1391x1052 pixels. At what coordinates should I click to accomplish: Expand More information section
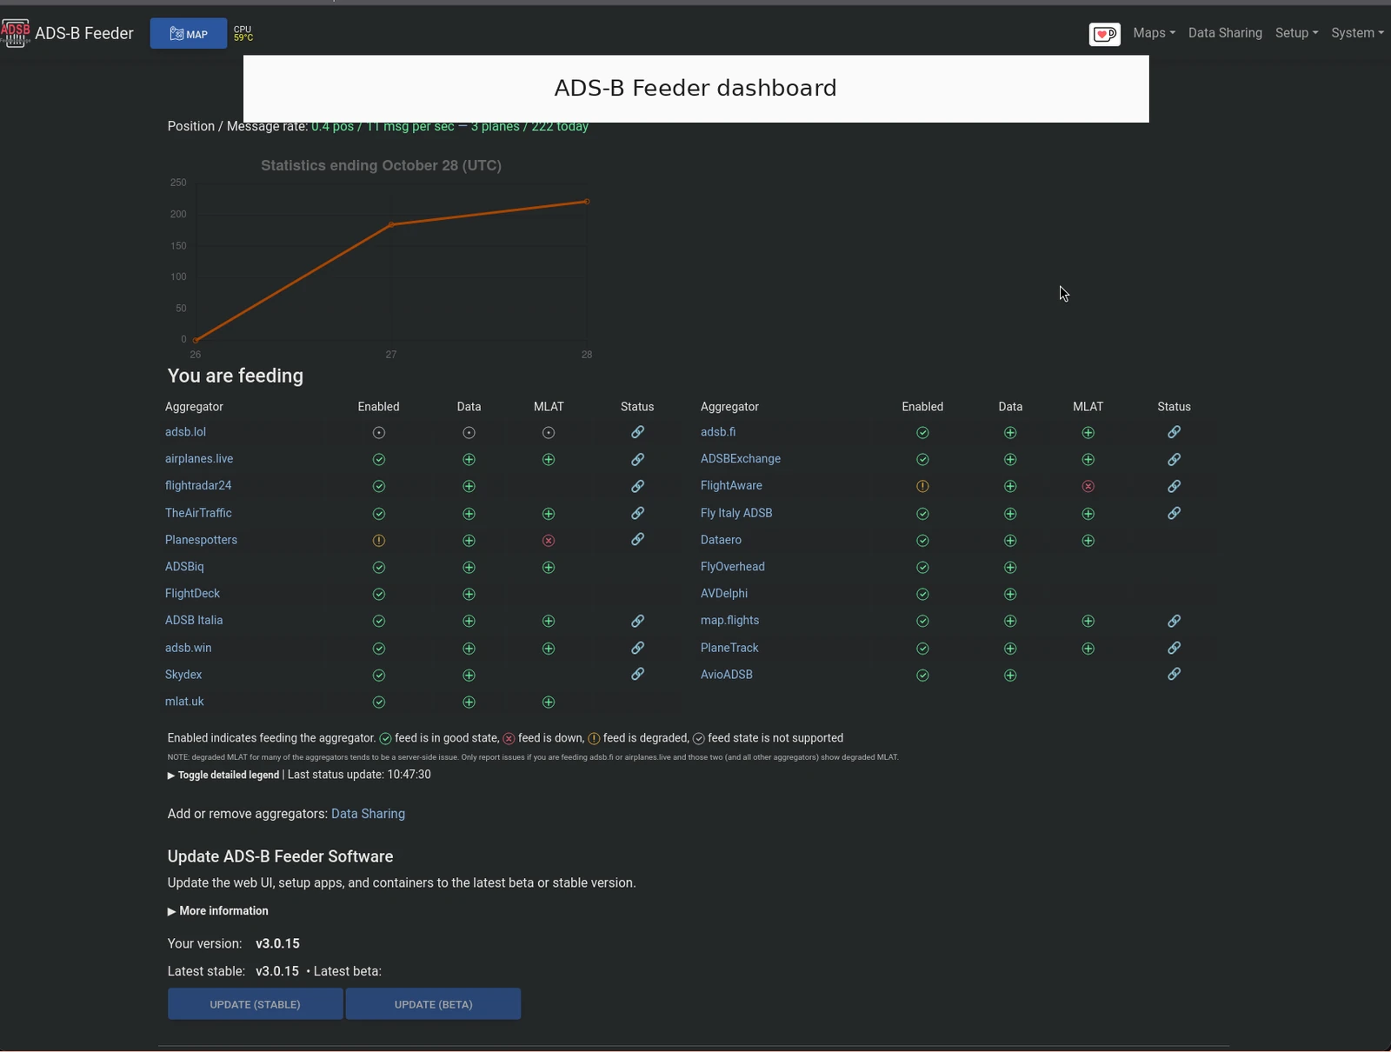click(217, 911)
